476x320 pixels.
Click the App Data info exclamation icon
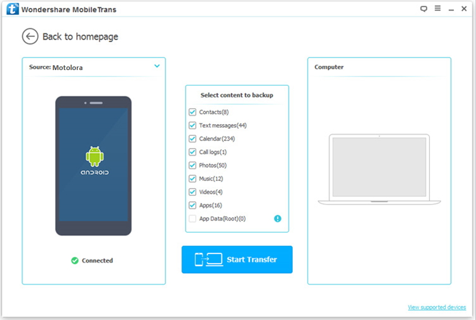pos(277,218)
